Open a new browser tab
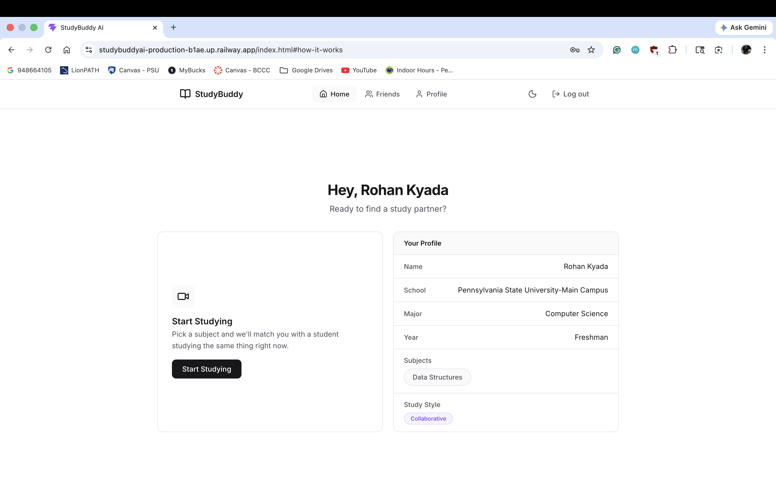Screen dimensions: 776x504 (x=173, y=28)
